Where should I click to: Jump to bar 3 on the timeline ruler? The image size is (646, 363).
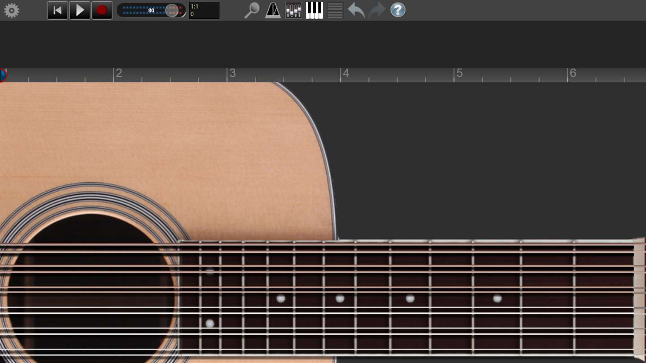[232, 73]
